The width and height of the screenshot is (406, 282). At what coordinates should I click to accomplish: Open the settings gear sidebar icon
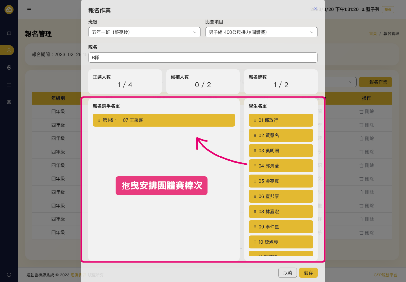[x=9, y=102]
